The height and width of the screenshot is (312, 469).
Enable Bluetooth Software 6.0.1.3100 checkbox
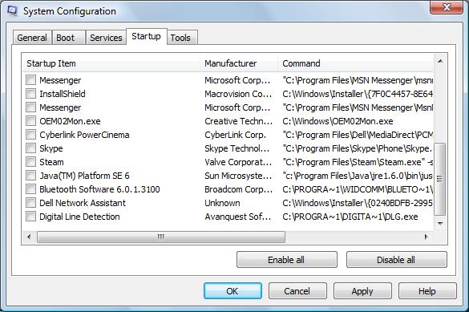(30, 189)
